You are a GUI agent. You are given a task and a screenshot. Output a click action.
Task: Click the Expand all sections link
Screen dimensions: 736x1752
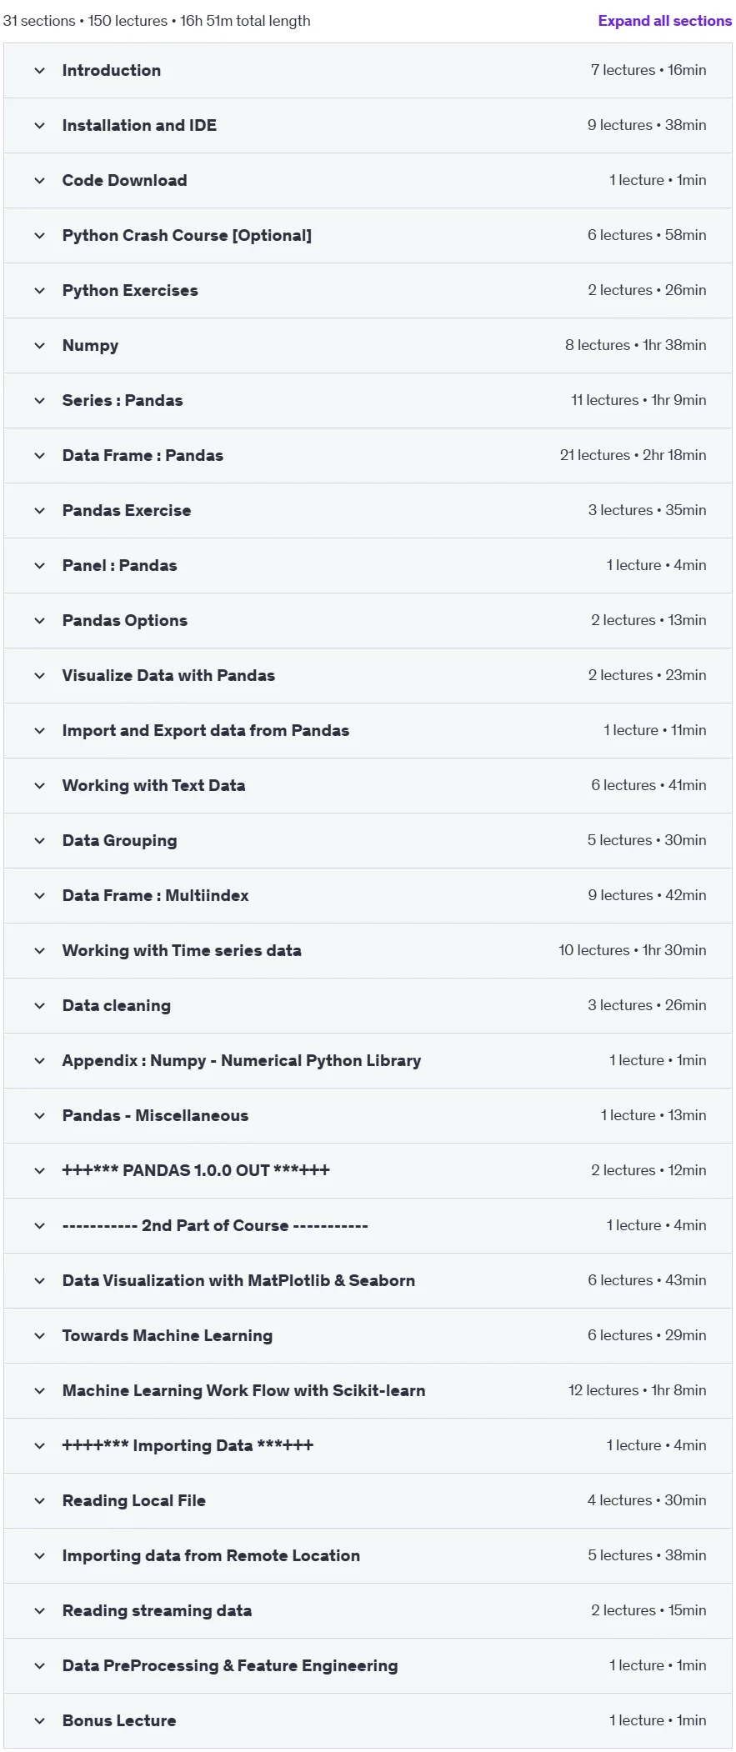pos(664,21)
